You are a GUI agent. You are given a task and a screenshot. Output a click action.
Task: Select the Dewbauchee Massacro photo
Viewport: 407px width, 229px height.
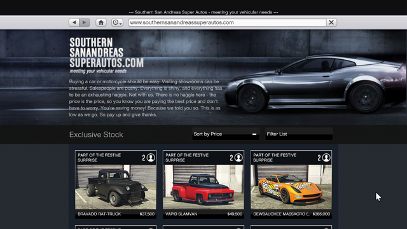tap(291, 187)
